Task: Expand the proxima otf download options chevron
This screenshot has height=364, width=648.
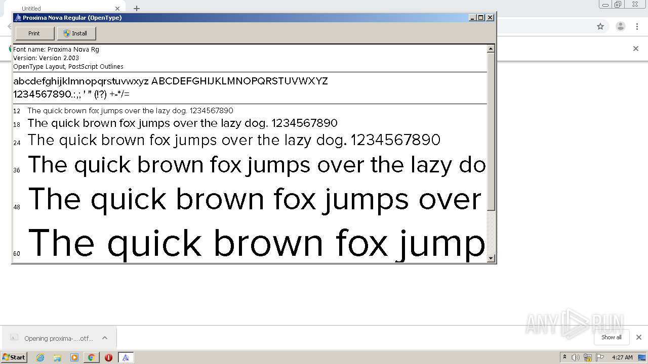Action: (105, 338)
